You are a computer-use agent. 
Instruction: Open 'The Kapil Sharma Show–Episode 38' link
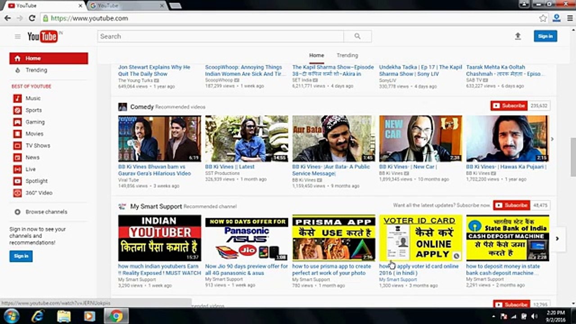click(333, 71)
